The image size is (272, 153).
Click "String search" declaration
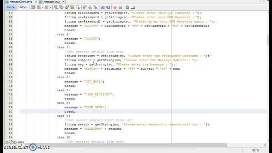pos(77,125)
